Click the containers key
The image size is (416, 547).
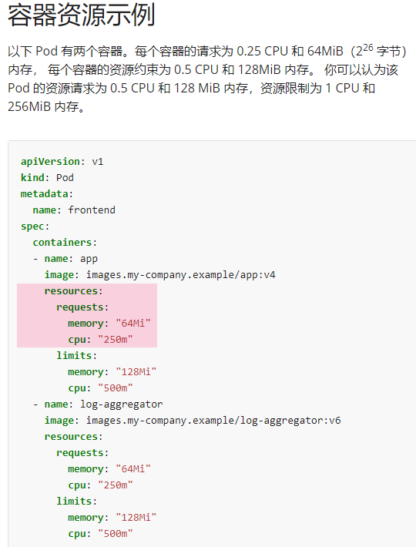62,243
